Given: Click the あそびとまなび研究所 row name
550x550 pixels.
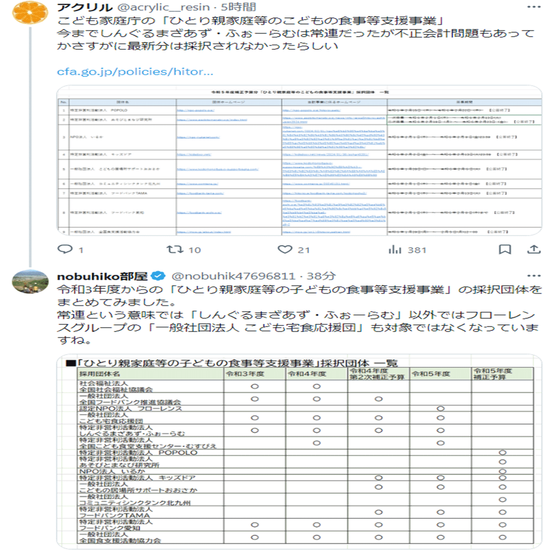Looking at the screenshot, I should [119, 465].
